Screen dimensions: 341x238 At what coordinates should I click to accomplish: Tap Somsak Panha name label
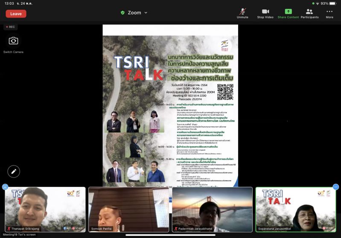[x=101, y=229]
